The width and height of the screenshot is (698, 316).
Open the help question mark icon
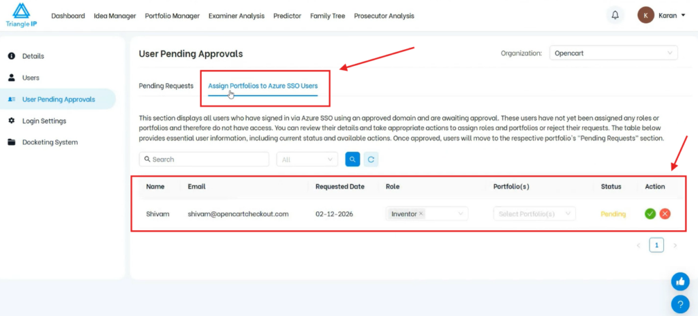[680, 304]
